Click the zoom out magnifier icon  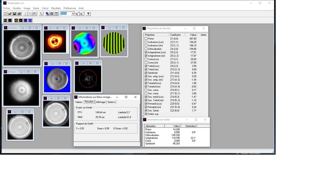click(x=82, y=14)
